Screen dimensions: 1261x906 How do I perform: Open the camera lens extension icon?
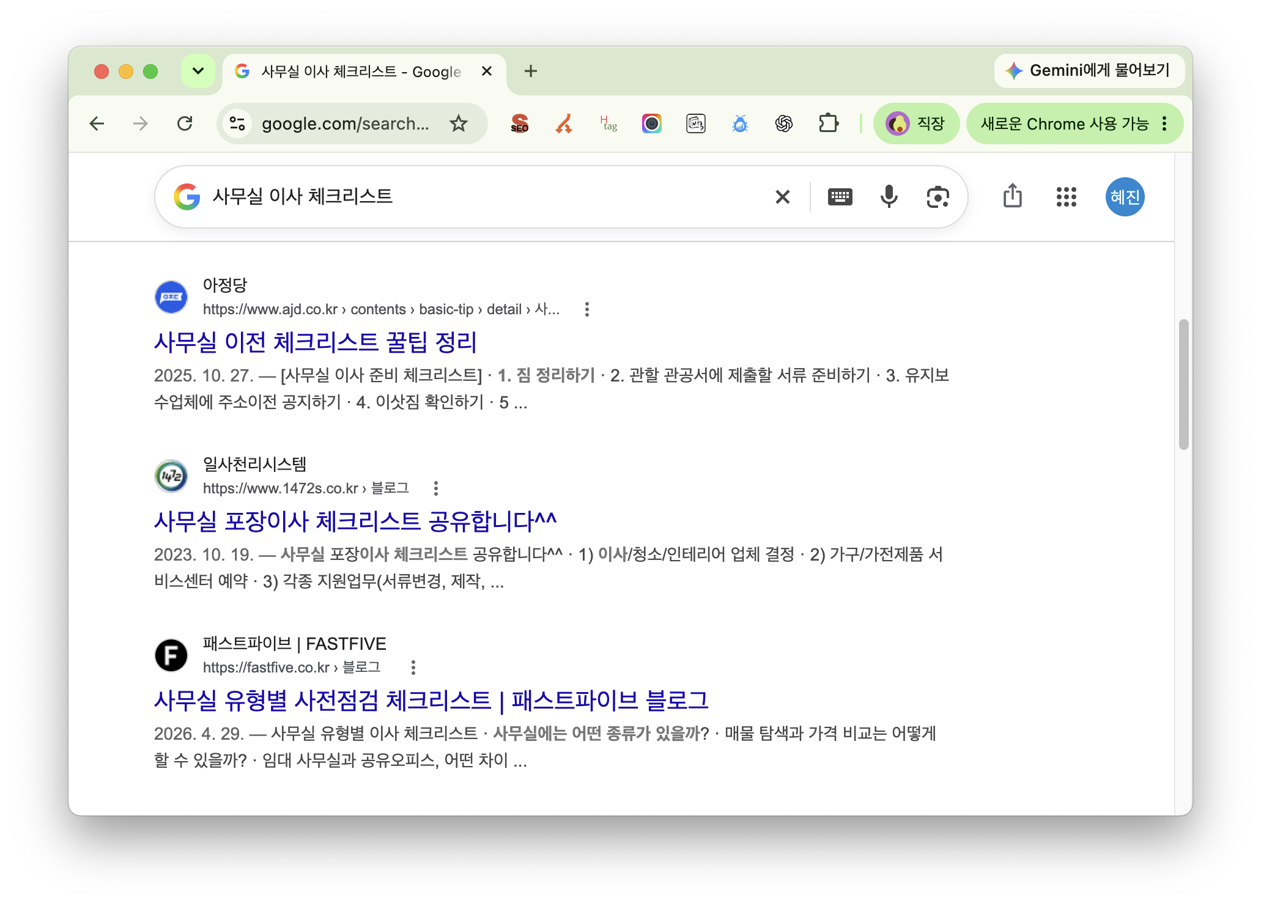(652, 123)
